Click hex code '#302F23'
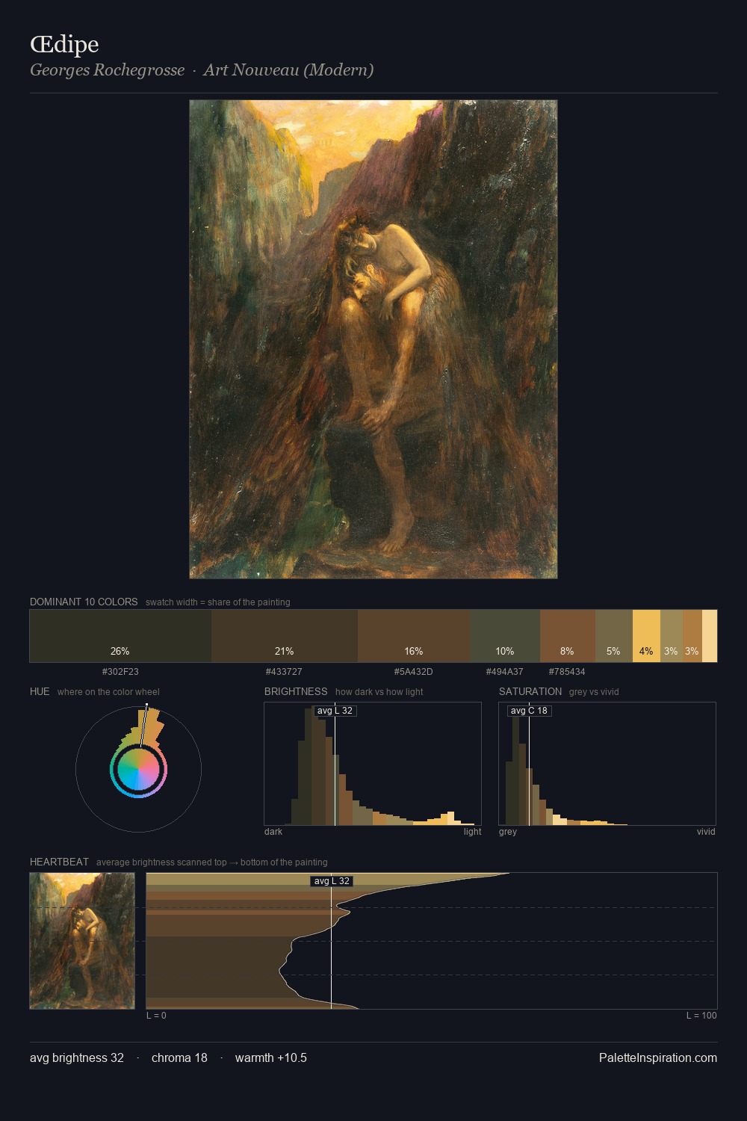This screenshot has height=1121, width=747. (x=120, y=672)
